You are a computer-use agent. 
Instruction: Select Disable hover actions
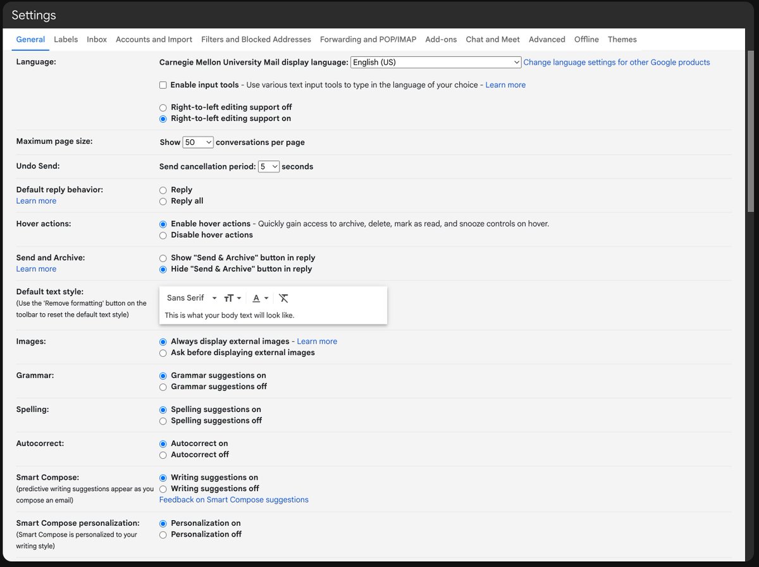[x=163, y=235]
